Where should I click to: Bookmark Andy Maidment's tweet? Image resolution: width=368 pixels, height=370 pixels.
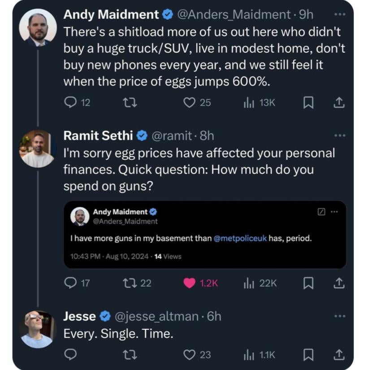(308, 103)
